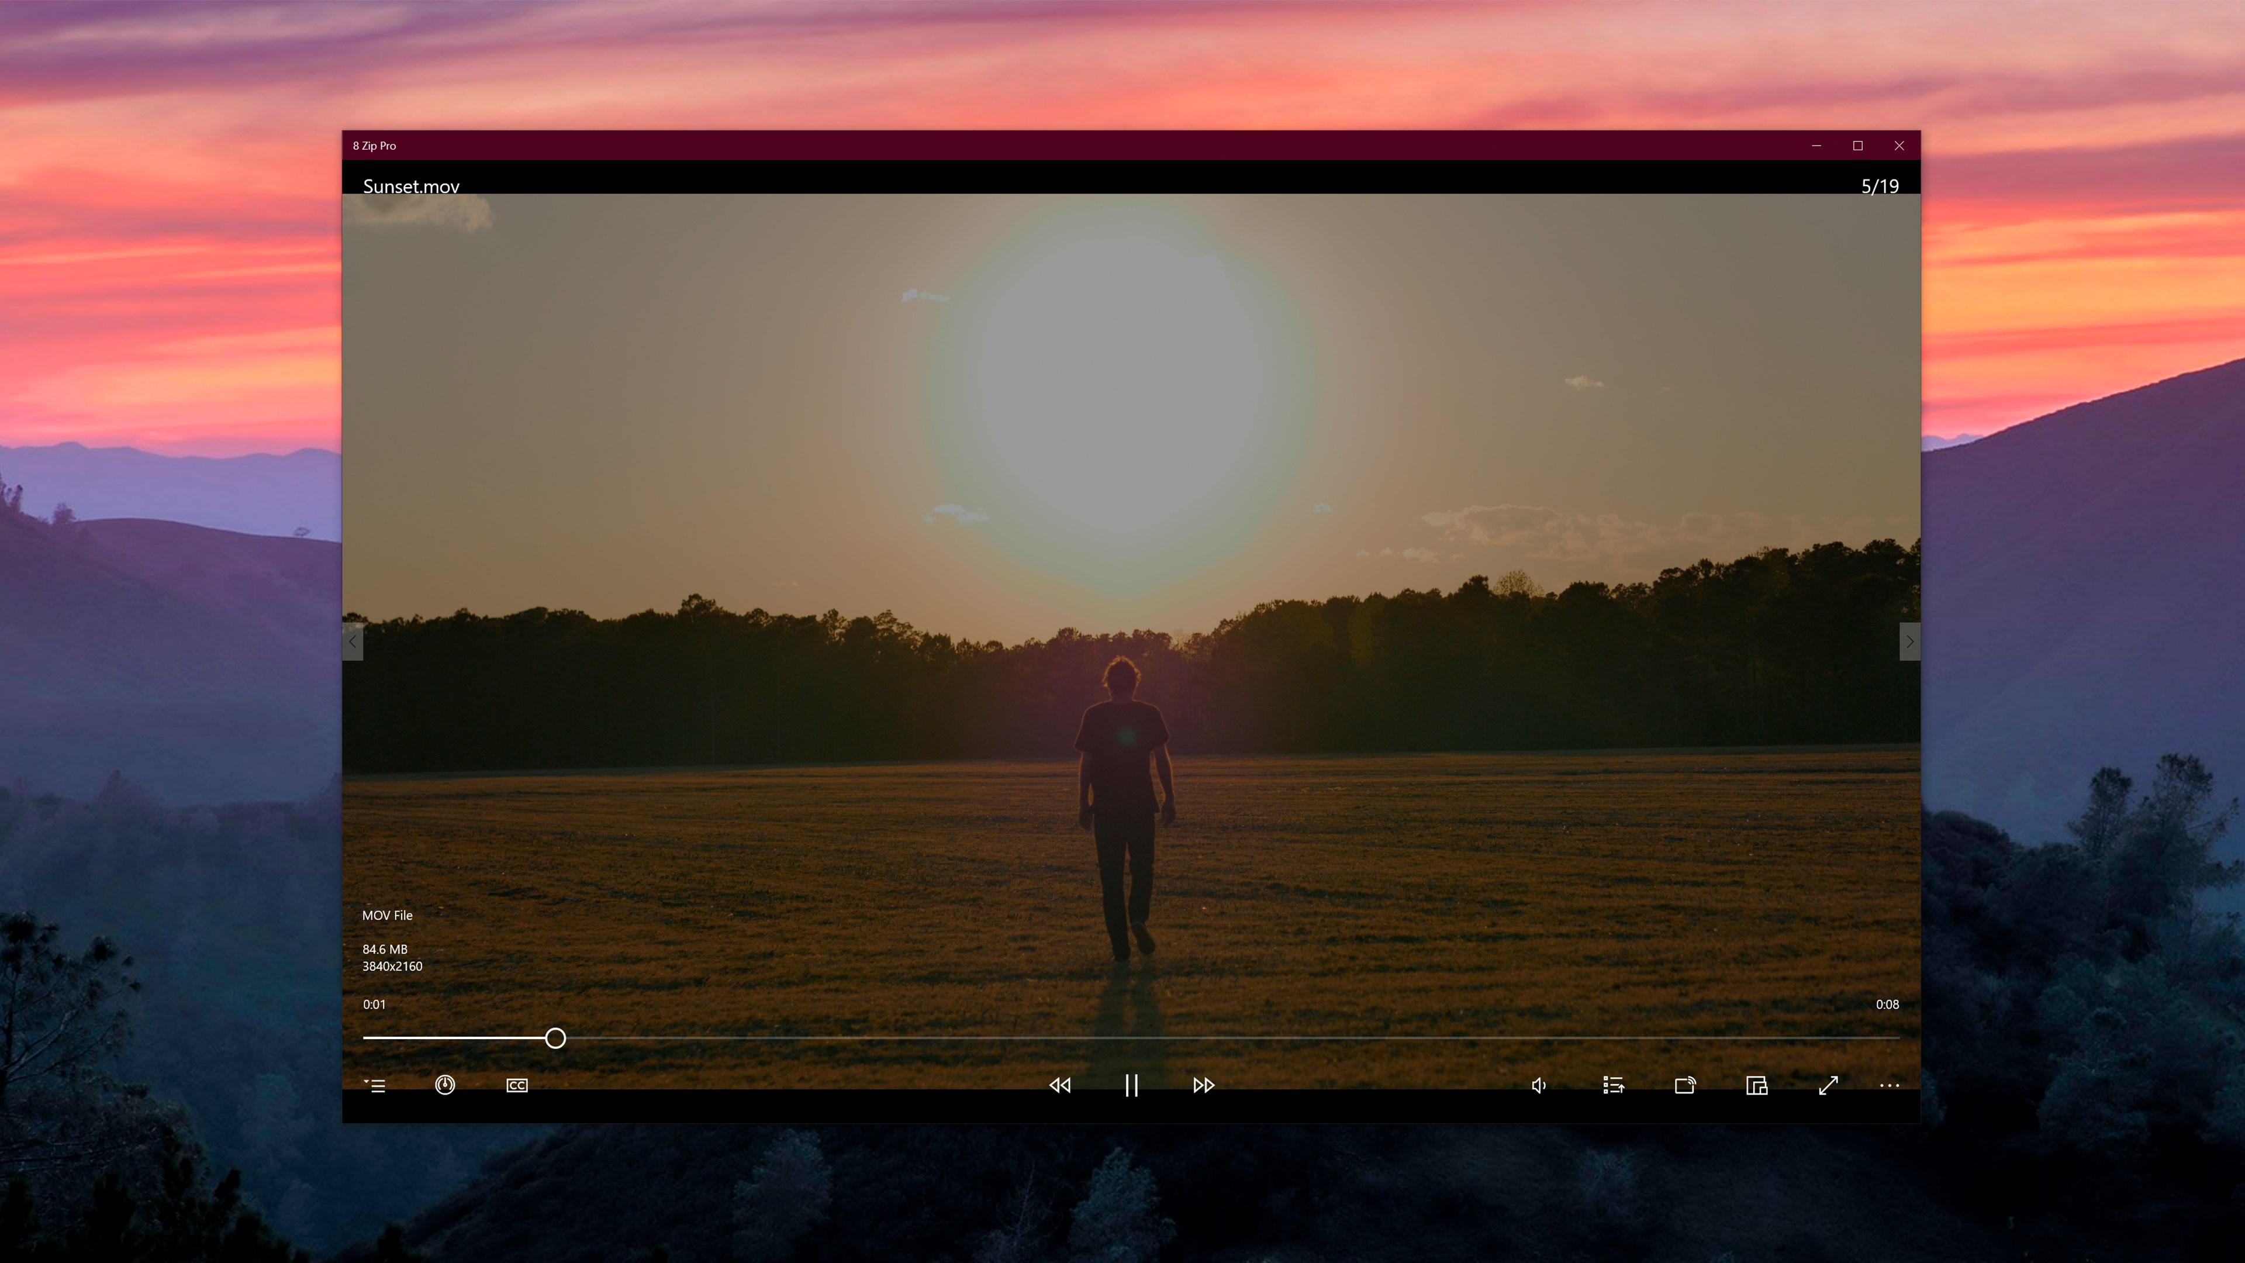Click the MOV File info text
Screen dimensions: 2245x1263
387,915
